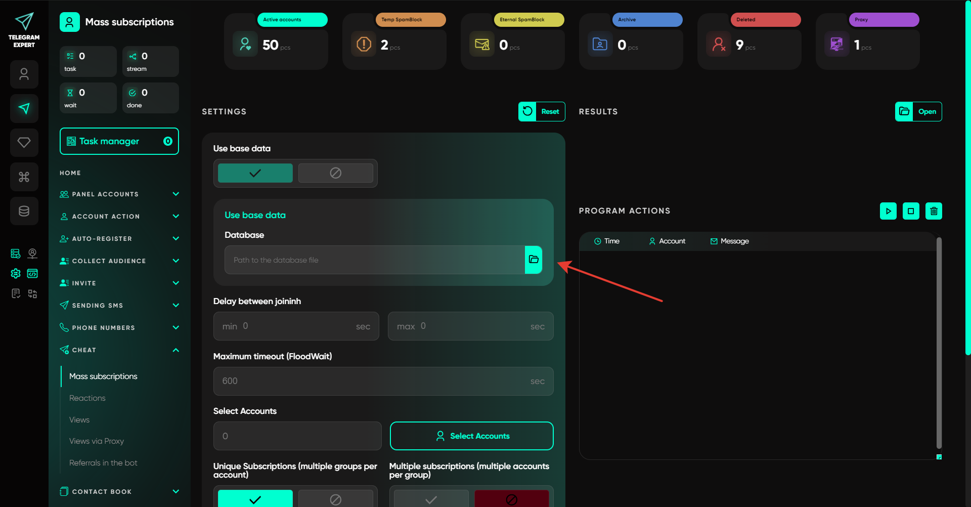Click the Select Accounts button
Viewport: 971px width, 507px height.
[x=471, y=436]
